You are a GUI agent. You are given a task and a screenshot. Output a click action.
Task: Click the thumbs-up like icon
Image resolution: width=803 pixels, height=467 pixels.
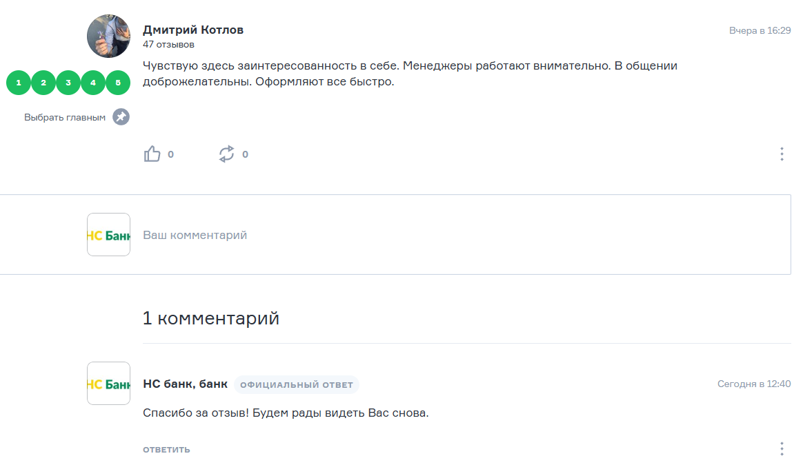point(152,154)
